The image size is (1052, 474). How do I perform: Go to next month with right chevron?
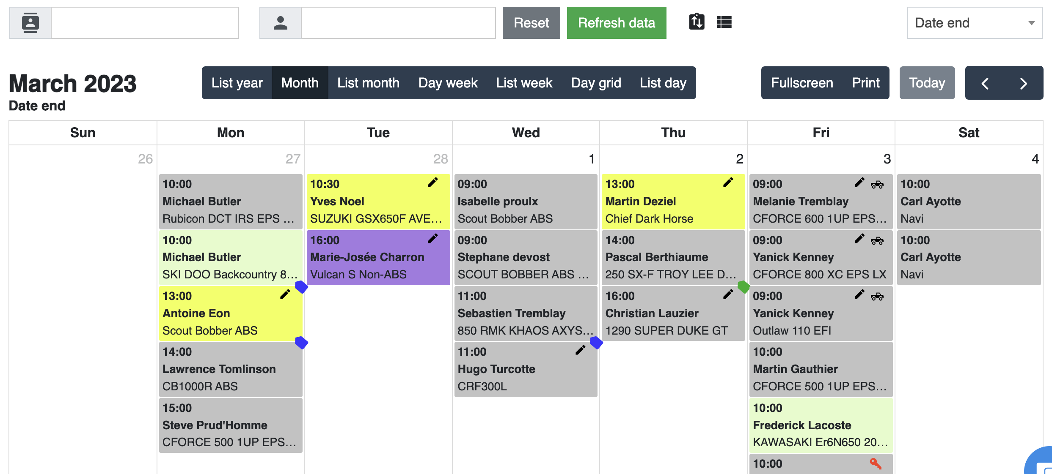tap(1023, 83)
